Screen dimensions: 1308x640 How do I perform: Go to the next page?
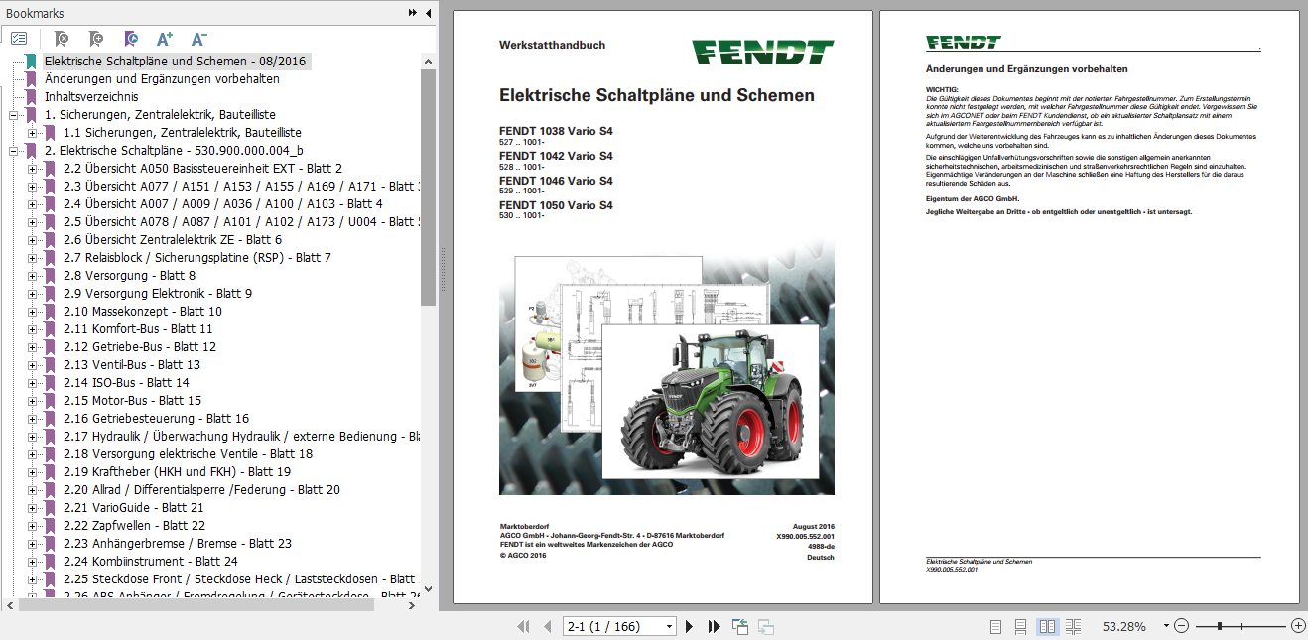coord(690,626)
